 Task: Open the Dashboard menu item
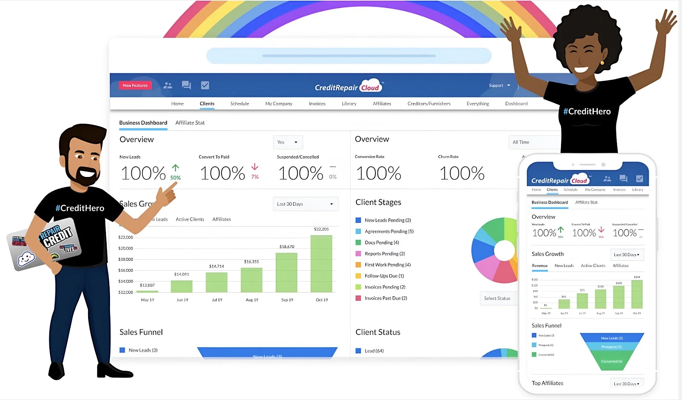516,104
